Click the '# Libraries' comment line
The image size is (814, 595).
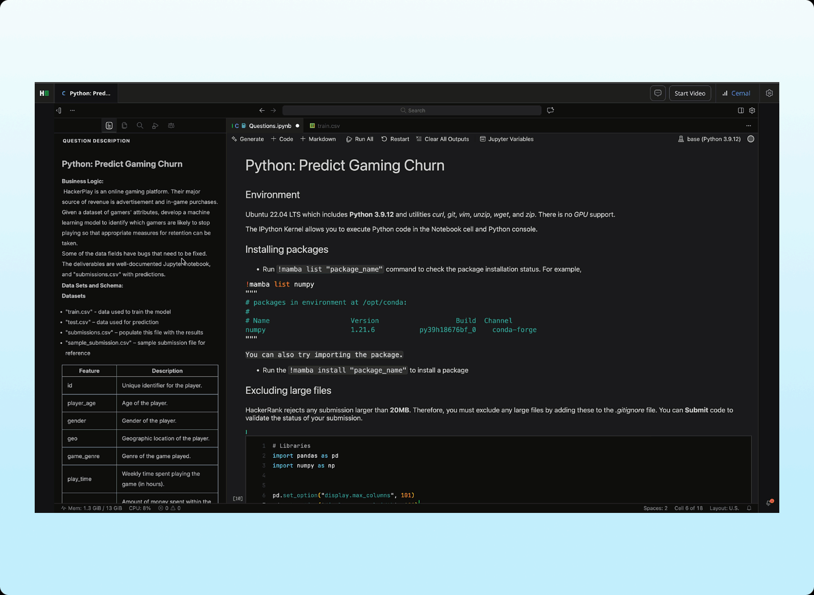pos(291,446)
